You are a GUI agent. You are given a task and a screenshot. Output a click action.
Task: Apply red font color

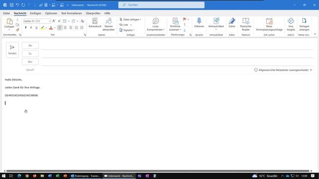click(51, 27)
